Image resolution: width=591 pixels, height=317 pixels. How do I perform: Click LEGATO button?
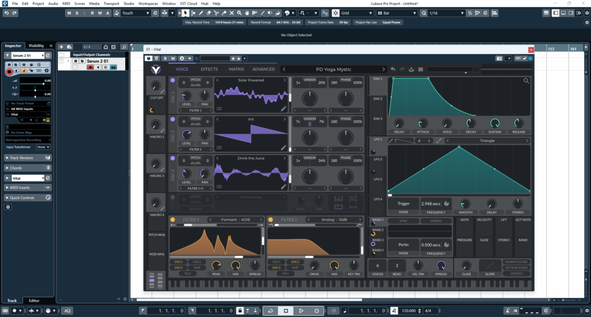click(x=517, y=274)
